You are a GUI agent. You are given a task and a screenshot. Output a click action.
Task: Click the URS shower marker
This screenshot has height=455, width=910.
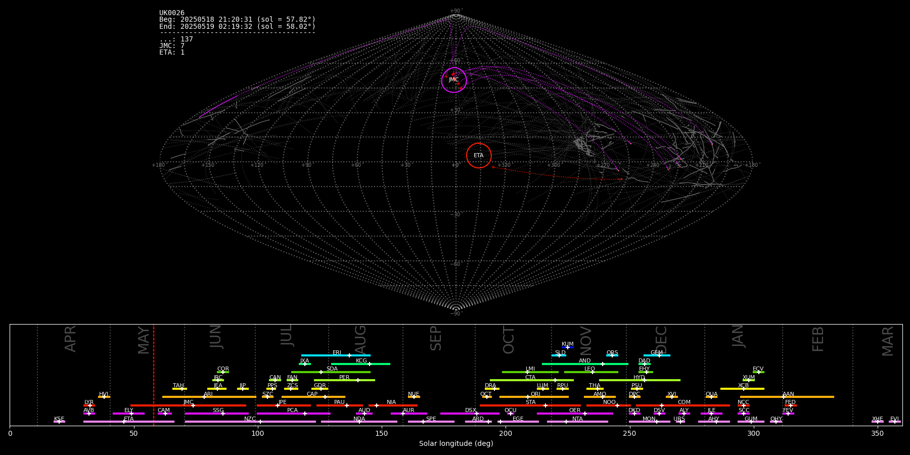pyautogui.click(x=680, y=422)
